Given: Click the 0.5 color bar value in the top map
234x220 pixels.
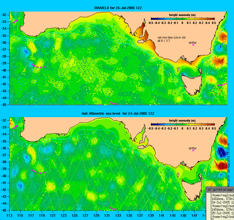Looking at the screenshot, I should tap(214, 23).
